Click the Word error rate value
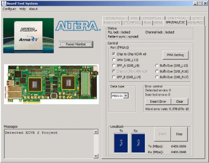The width and height of the screenshot is (209, 163). click(179, 109)
